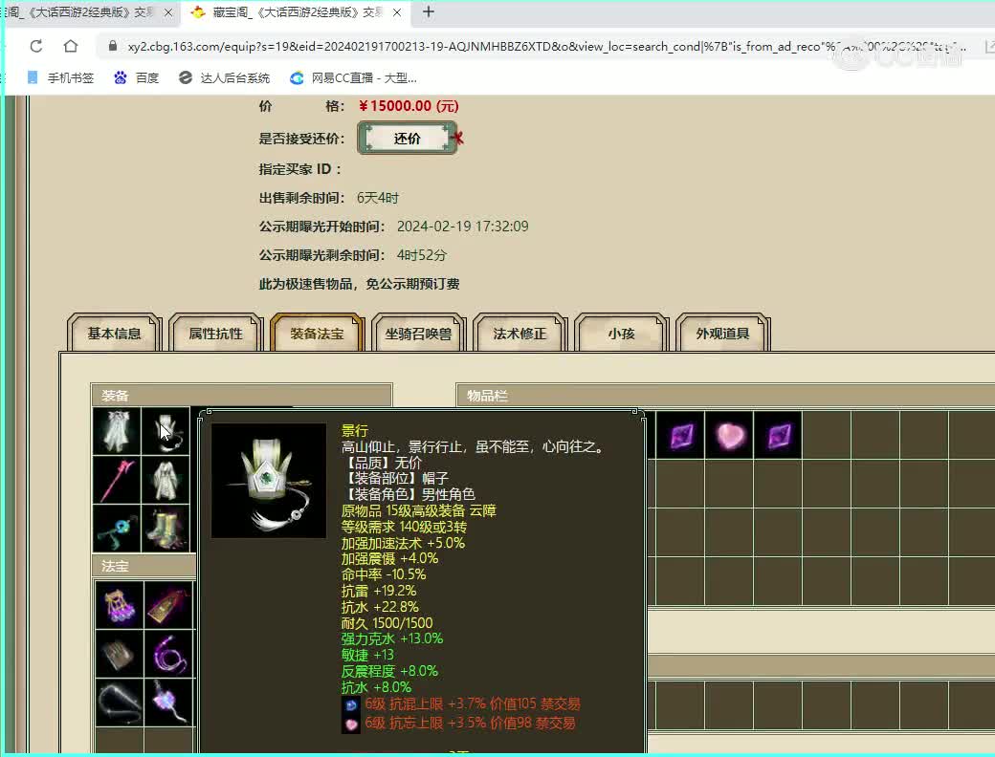Select the 景行 hat equipment icon
The height and width of the screenshot is (757, 995).
(166, 431)
